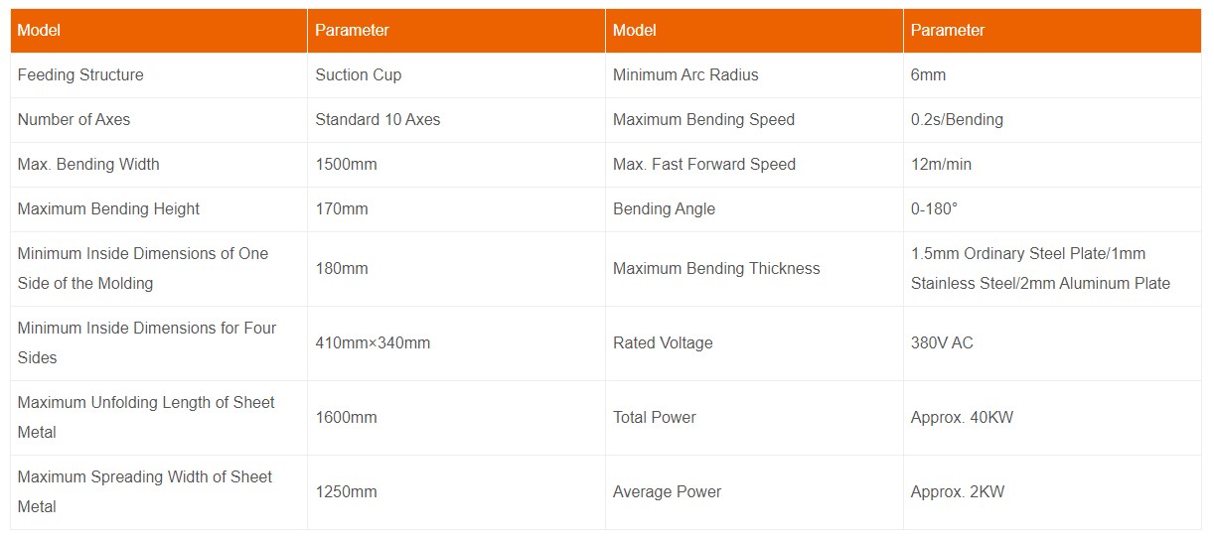Select the Total Power row label

point(655,418)
